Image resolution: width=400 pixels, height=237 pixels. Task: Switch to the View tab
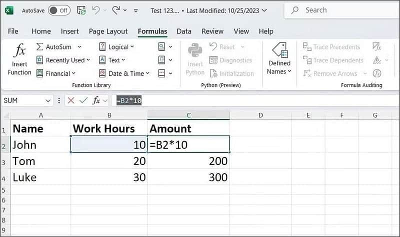tap(241, 31)
